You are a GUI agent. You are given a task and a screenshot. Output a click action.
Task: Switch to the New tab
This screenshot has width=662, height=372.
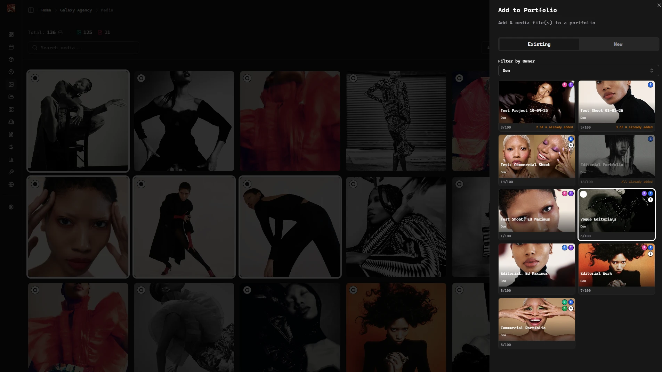pyautogui.click(x=618, y=44)
